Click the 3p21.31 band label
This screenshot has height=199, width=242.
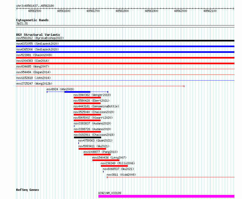tap(22, 23)
